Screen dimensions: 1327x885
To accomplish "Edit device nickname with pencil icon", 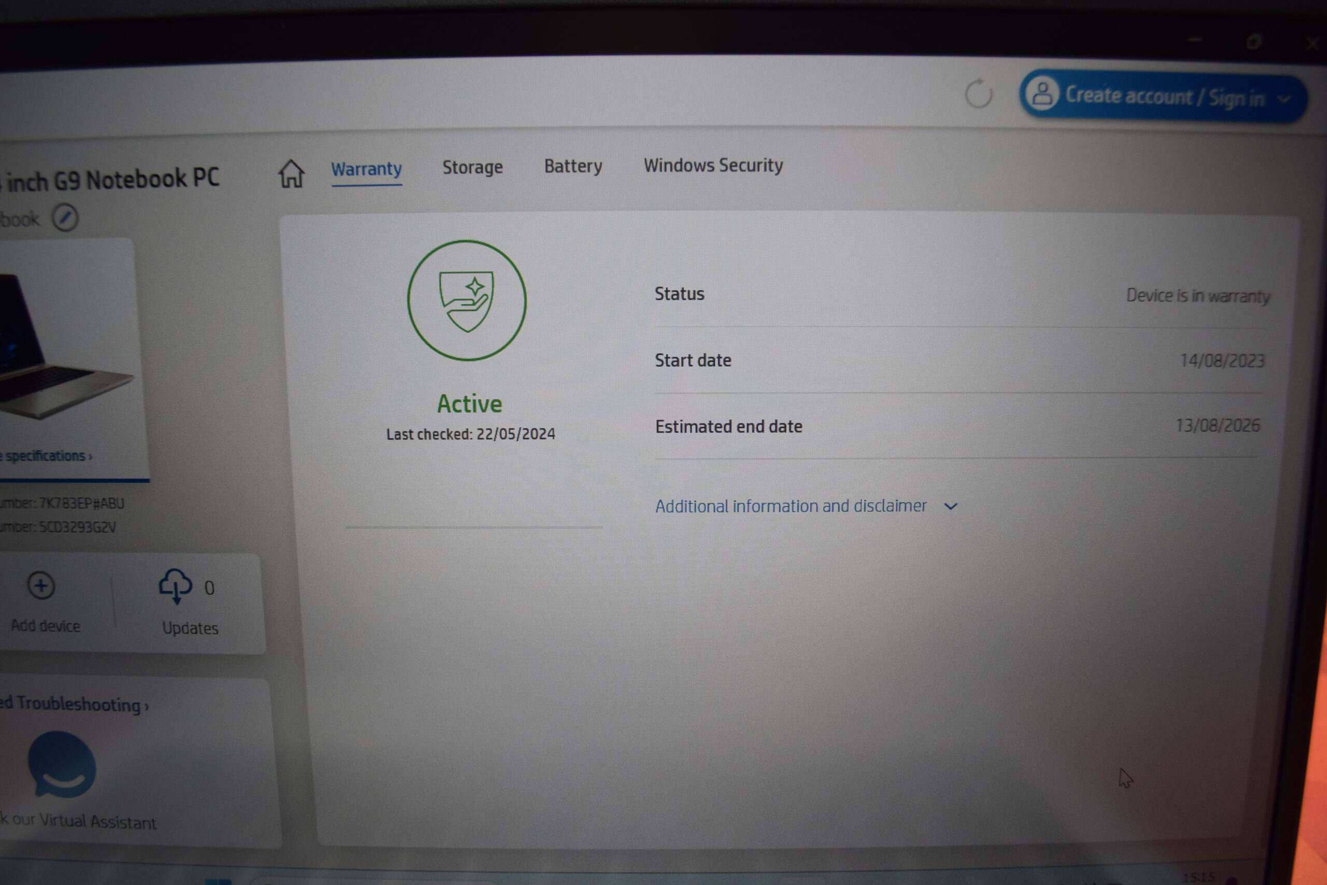I will (65, 218).
